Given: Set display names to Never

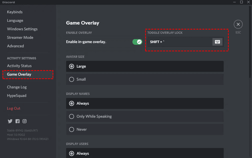Looking at the screenshot, I should click(x=145, y=129).
